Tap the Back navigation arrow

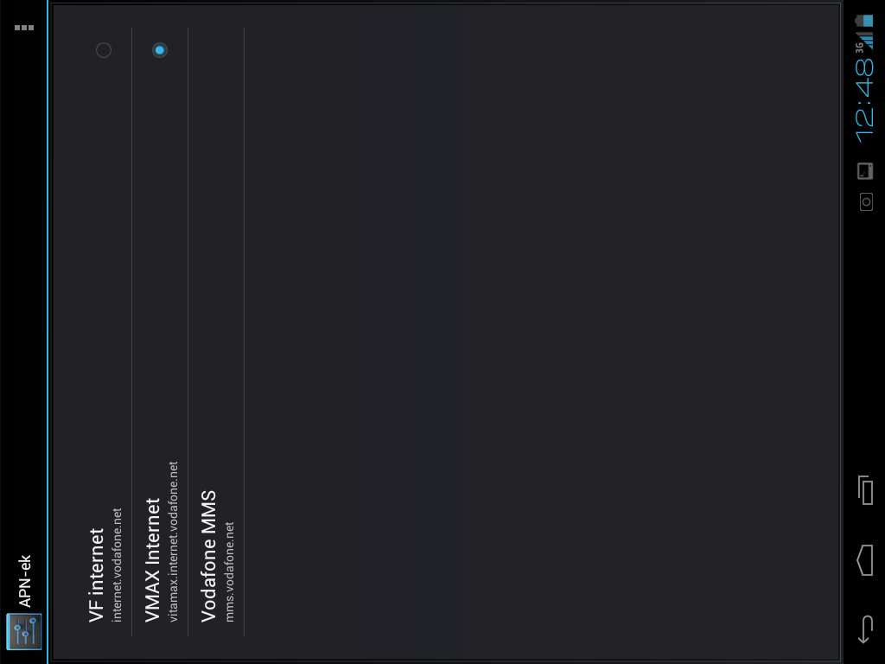click(x=864, y=629)
